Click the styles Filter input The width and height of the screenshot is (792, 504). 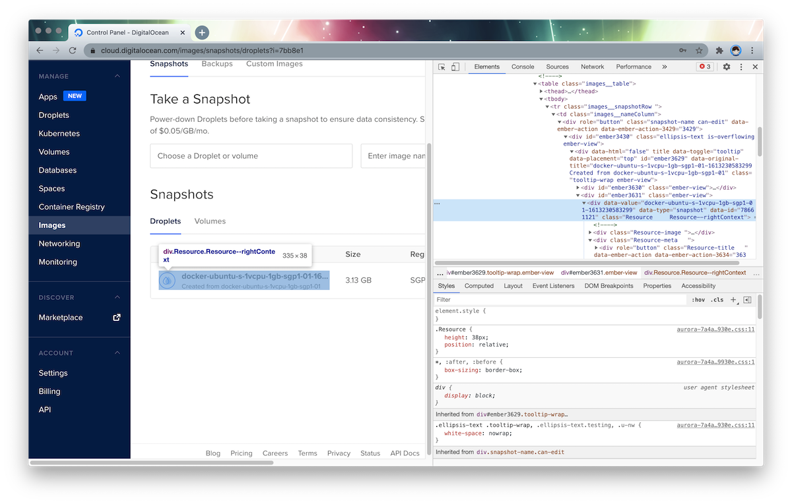coord(561,300)
